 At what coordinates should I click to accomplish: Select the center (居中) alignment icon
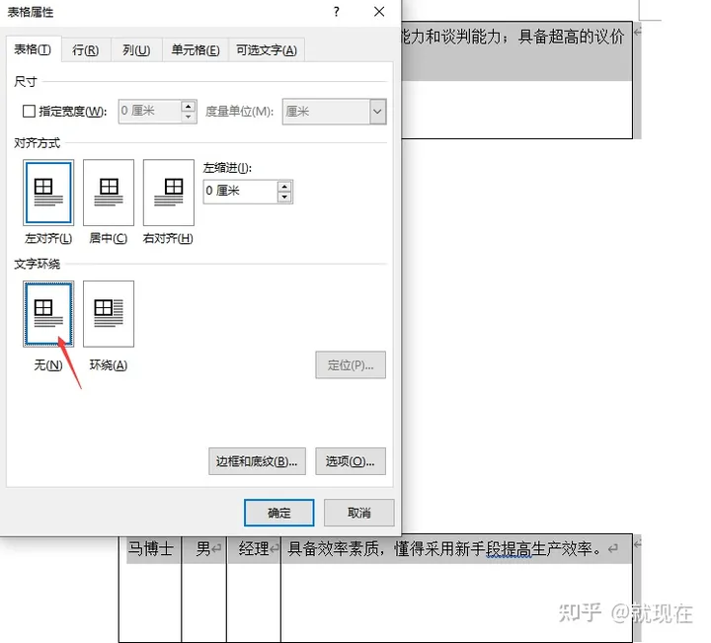[109, 193]
